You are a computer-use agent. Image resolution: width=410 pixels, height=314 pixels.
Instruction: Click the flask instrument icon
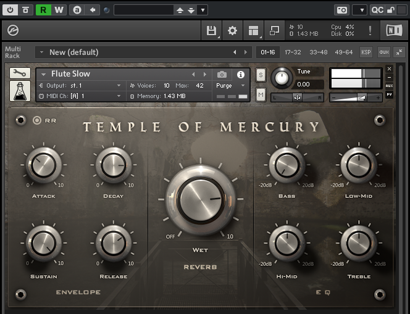[x=20, y=91]
